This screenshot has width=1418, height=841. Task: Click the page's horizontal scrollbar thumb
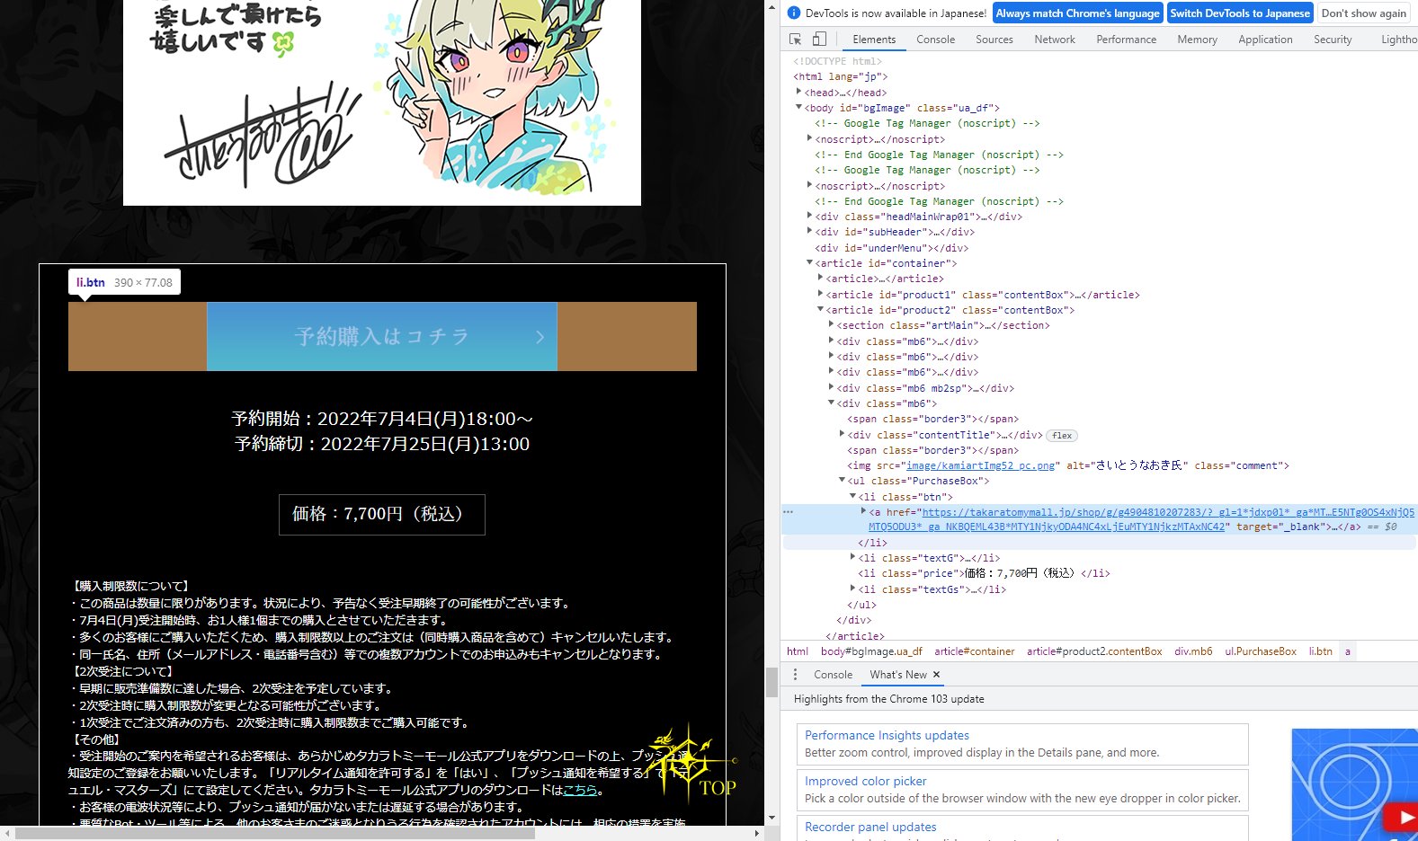point(275,833)
